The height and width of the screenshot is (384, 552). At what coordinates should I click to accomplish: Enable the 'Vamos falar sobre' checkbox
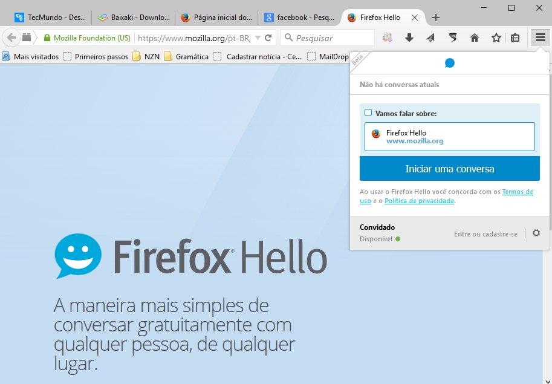coord(368,112)
